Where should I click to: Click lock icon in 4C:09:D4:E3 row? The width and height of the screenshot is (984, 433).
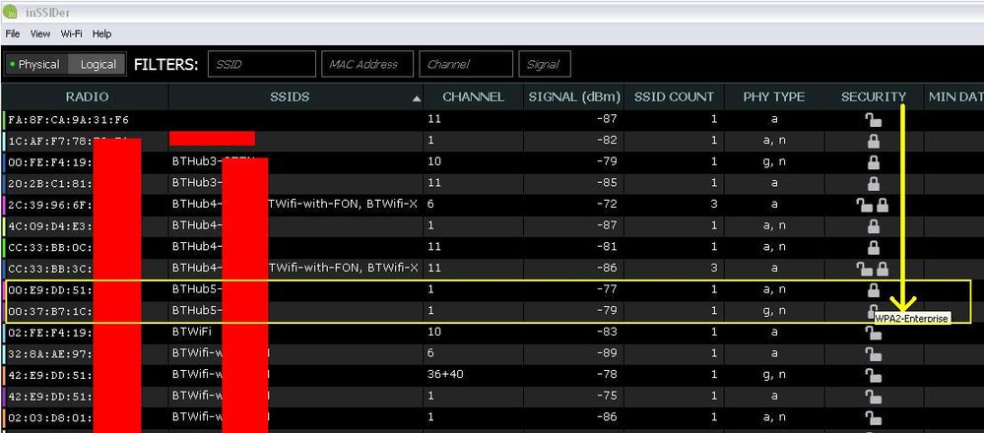tap(873, 226)
